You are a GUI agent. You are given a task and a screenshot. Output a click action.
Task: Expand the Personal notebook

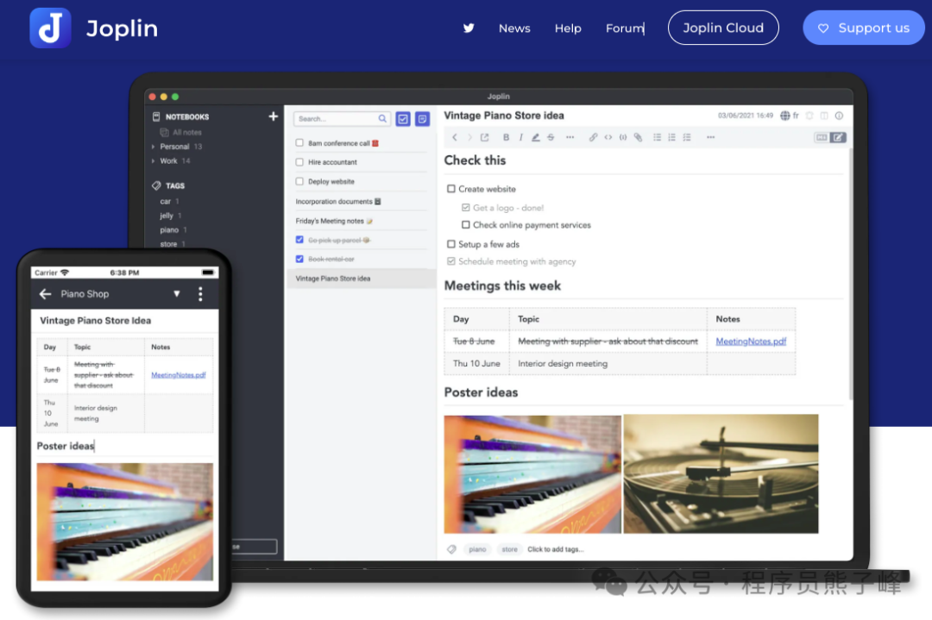154,147
